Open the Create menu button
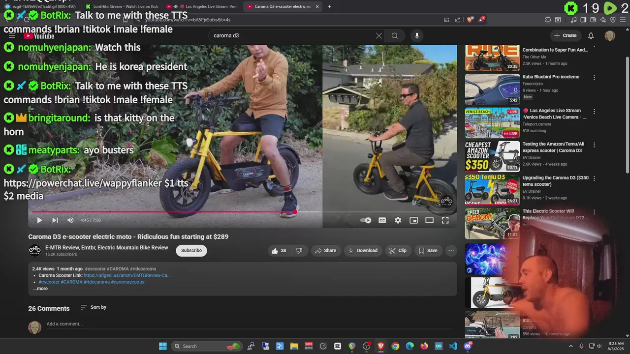 pyautogui.click(x=565, y=35)
